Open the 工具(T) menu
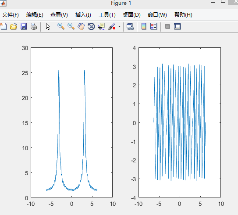This screenshot has height=215, width=238. [x=107, y=15]
